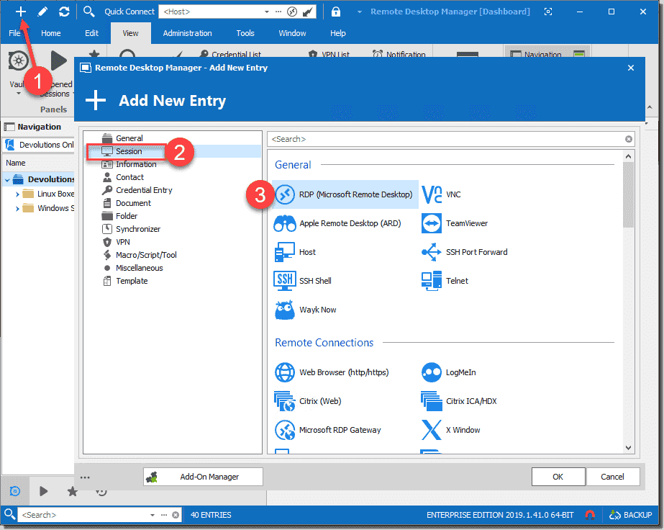Click the Search field in Add New Entry
The image size is (664, 530).
(432, 138)
